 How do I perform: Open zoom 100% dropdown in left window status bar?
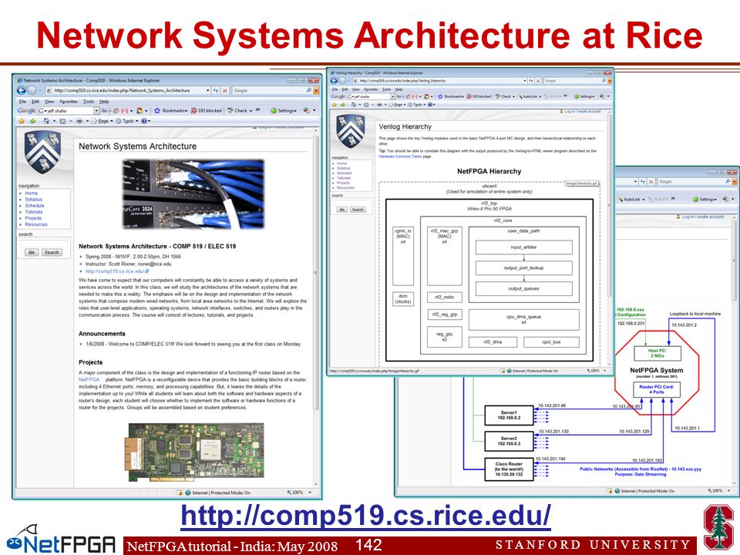tap(310, 493)
